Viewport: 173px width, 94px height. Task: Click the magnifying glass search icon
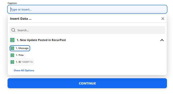pyautogui.click(x=13, y=30)
